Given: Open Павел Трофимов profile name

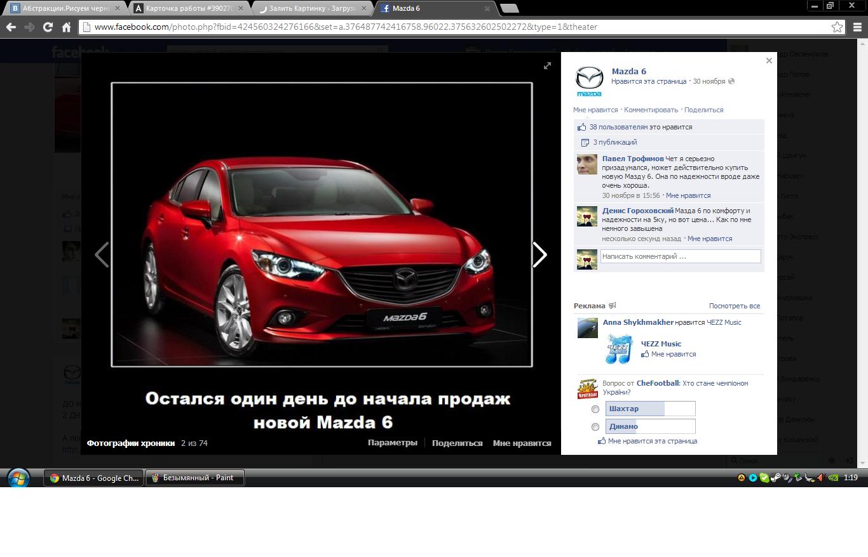Looking at the screenshot, I should pos(633,159).
